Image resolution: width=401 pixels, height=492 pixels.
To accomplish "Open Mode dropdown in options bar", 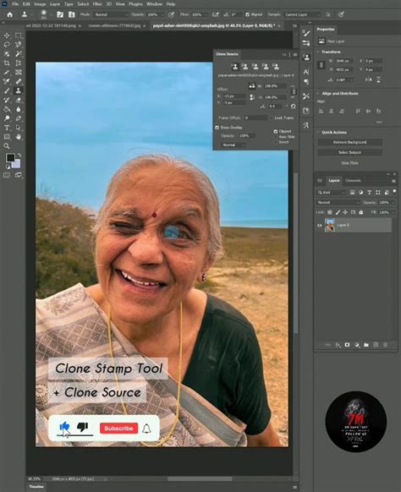I will pos(111,14).
